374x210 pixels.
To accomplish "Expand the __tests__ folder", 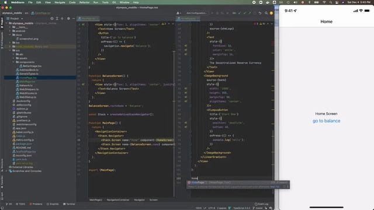I will point(10,27).
